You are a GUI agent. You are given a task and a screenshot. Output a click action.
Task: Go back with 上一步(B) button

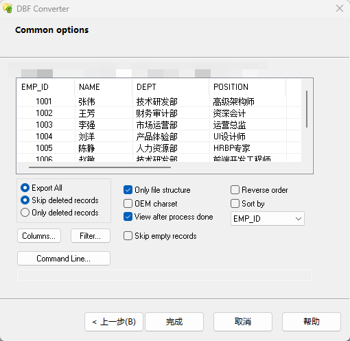[x=114, y=322]
